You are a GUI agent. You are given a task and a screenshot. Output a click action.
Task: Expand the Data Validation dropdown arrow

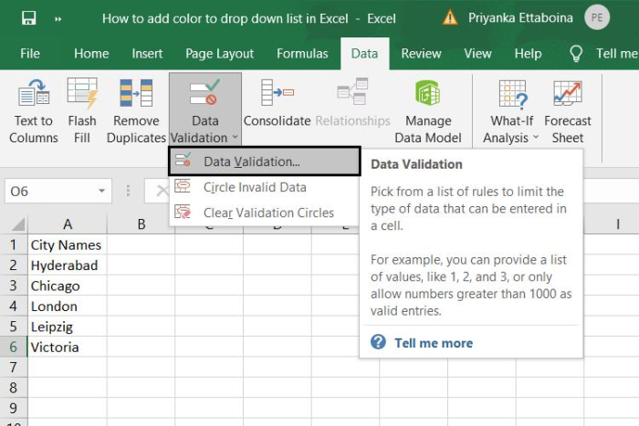point(235,139)
